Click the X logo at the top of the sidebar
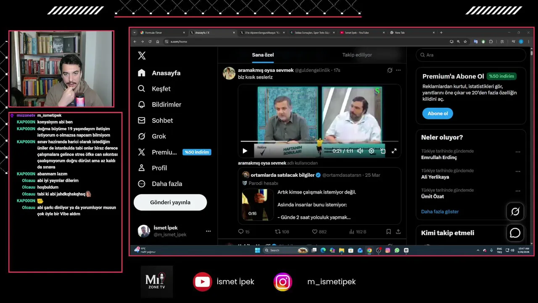Image resolution: width=538 pixels, height=303 pixels. [x=142, y=56]
